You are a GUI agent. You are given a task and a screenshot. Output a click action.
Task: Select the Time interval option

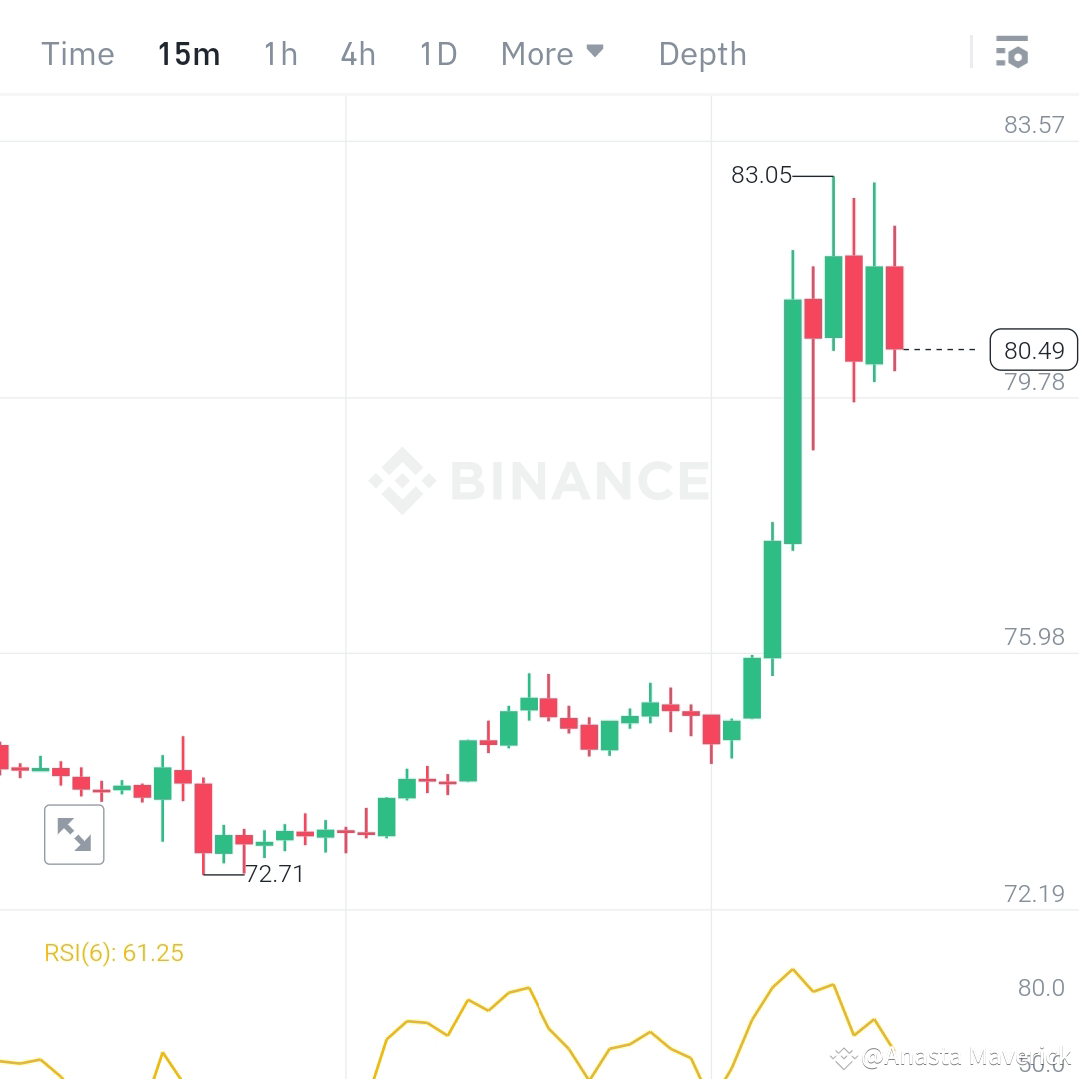click(77, 54)
